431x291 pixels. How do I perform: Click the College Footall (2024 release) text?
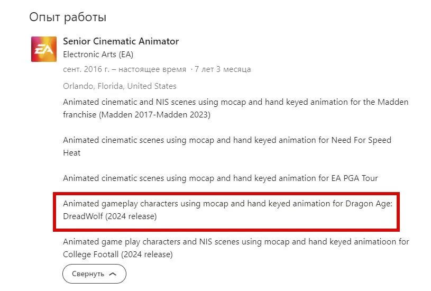tap(117, 254)
